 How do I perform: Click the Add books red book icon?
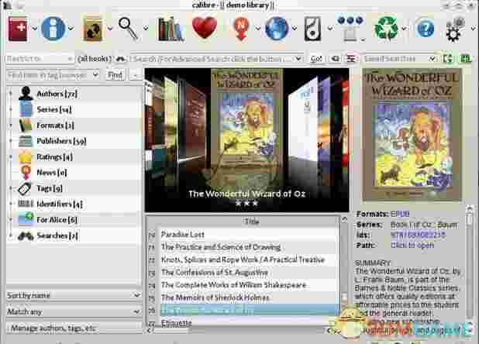coord(18,29)
